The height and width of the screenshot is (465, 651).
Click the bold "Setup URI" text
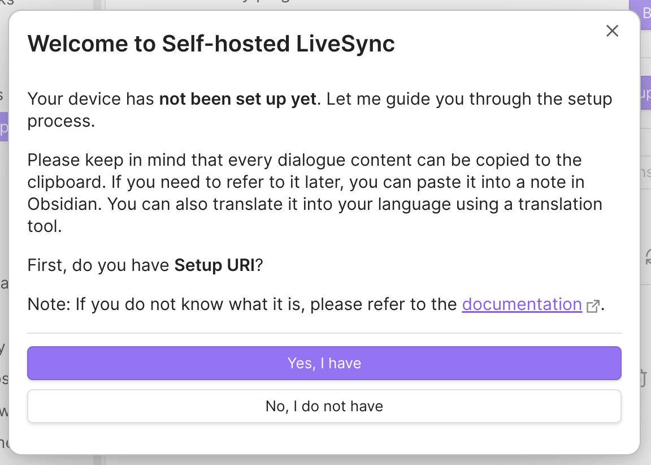pyautogui.click(x=214, y=265)
